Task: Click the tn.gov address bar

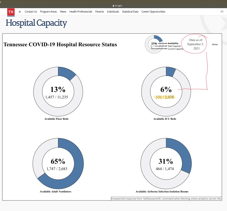Action: click(120, 5)
